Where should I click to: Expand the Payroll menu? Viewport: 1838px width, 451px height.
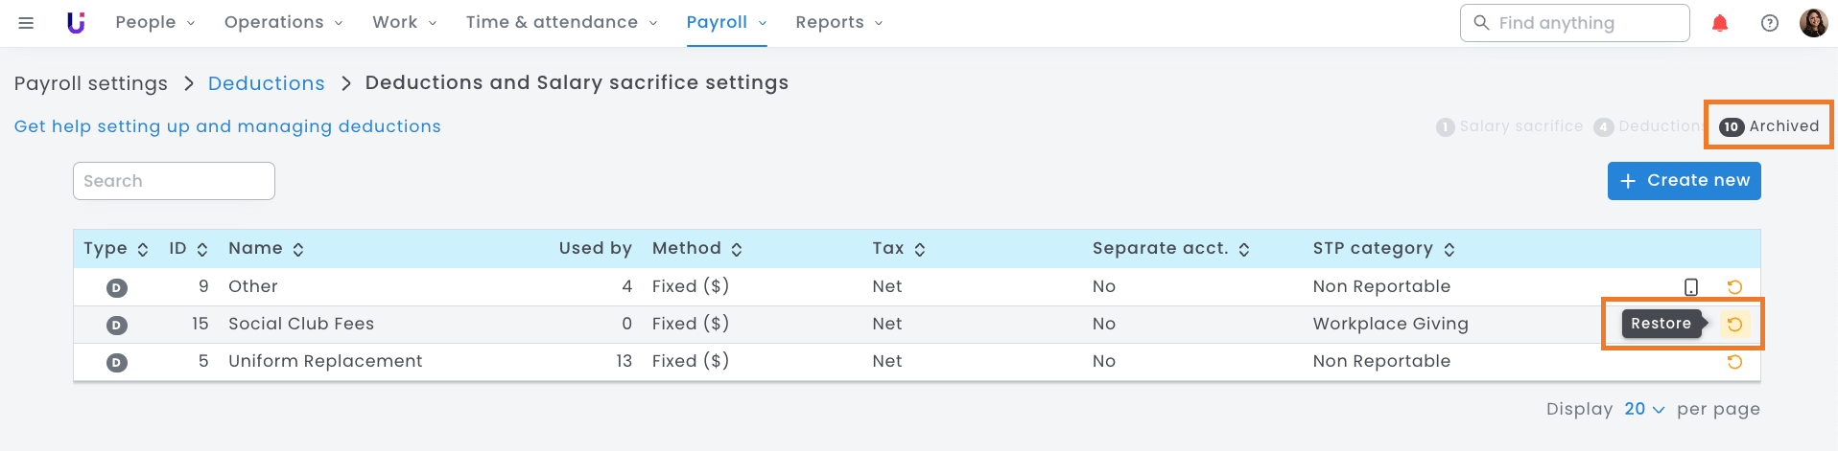click(726, 23)
